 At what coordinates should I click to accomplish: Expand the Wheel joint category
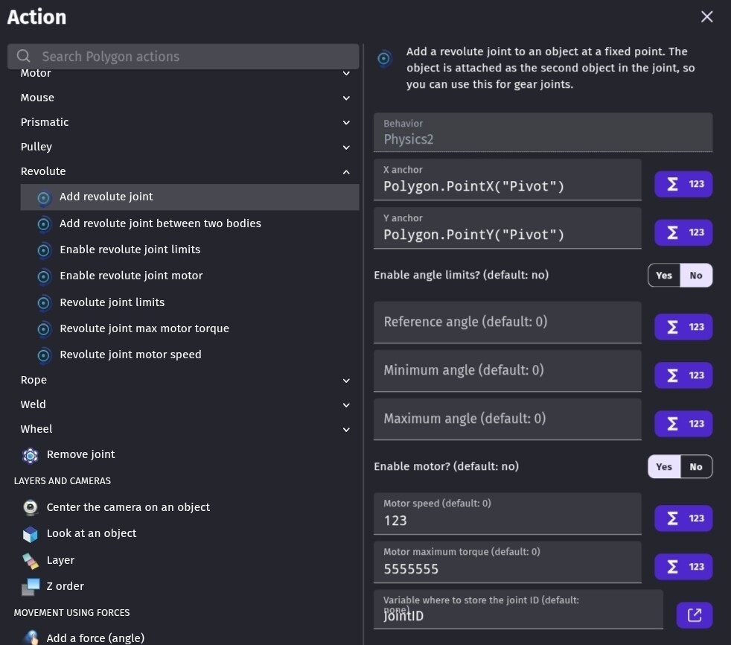pyautogui.click(x=346, y=430)
